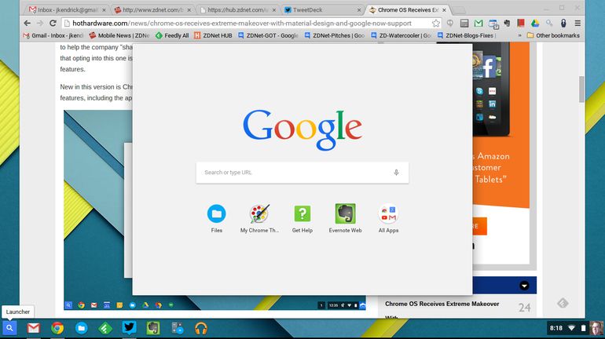605x339 pixels.
Task: Open a new tab
Action: 458,10
